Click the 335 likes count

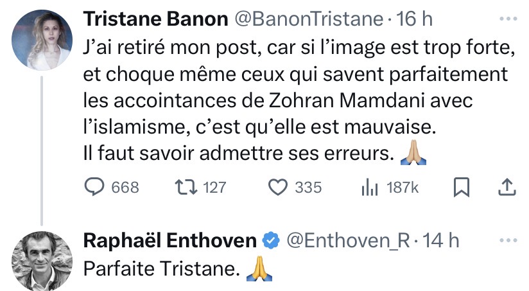(308, 187)
